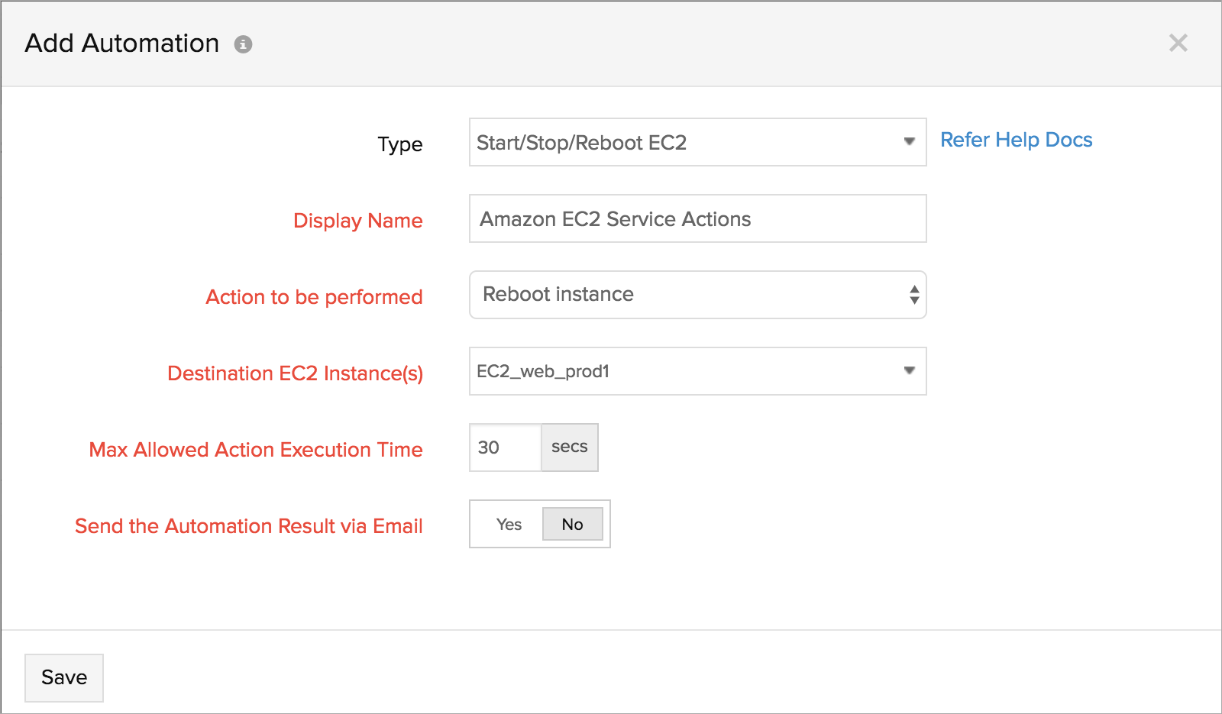Click the execution time field showing 30
This screenshot has height=714, width=1222.
(x=505, y=447)
